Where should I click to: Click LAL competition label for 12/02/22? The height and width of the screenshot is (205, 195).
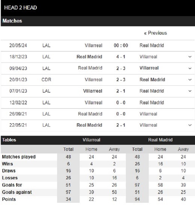[46, 103]
